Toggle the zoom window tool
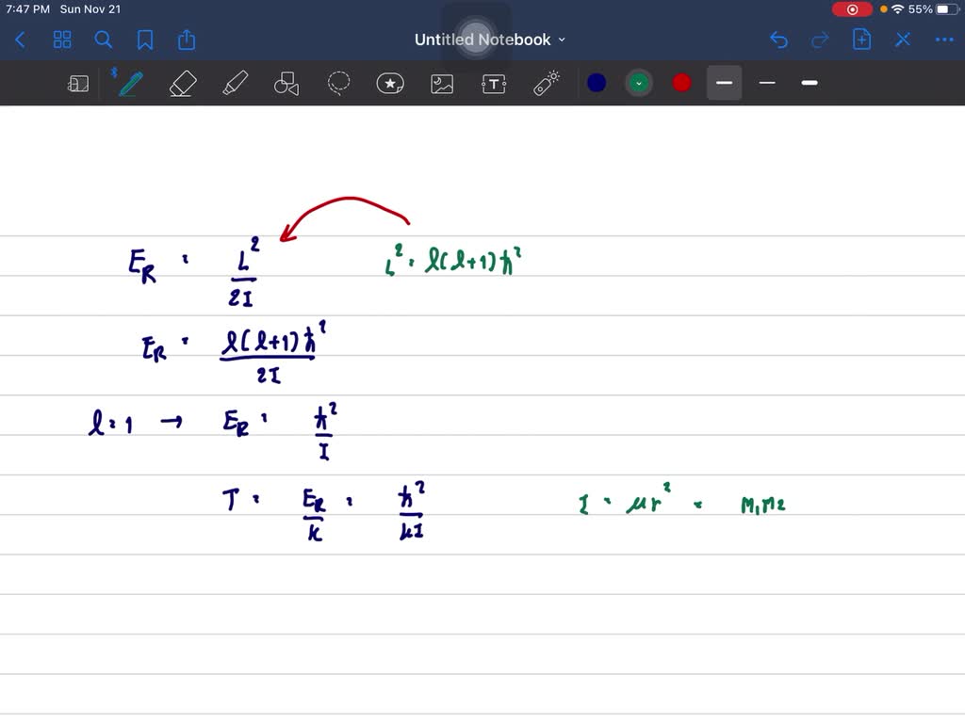Viewport: 965px width, 723px height. click(x=78, y=84)
